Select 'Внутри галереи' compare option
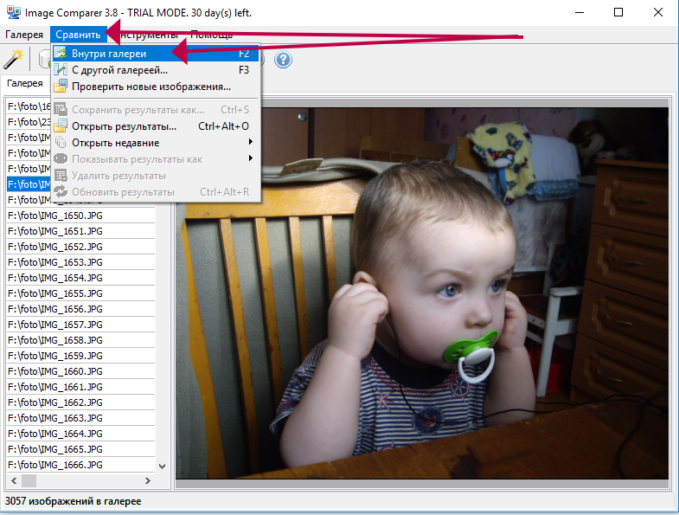679x515 pixels. (108, 54)
